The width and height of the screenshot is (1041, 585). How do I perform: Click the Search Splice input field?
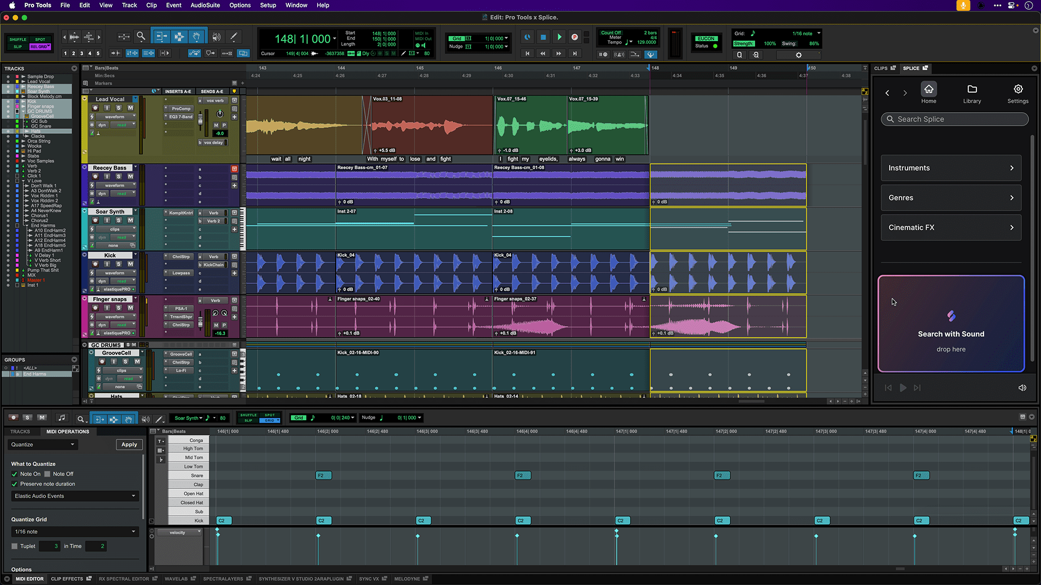[x=954, y=119]
